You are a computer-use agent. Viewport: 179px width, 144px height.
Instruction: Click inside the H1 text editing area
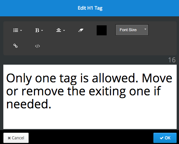coord(90,97)
